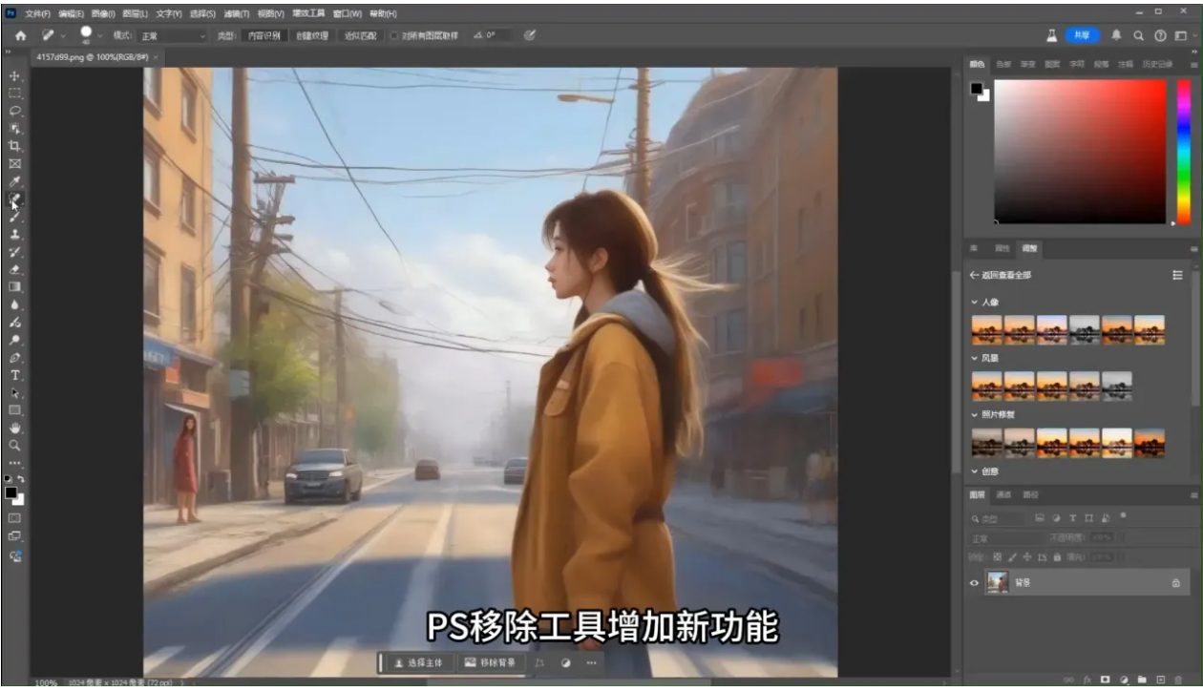1203x691 pixels.
Task: Switch to the 通道 tab
Action: (x=1002, y=494)
